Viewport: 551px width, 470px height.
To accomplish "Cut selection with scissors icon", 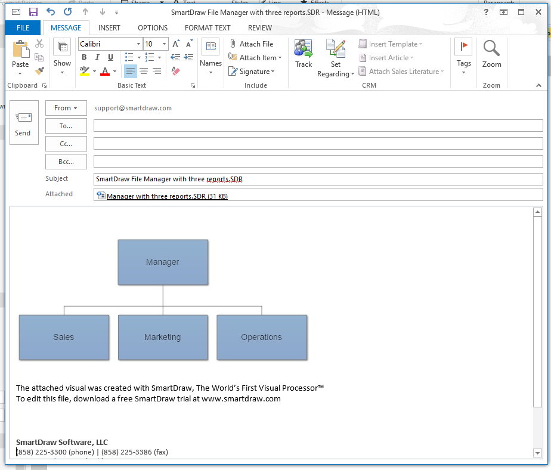I will click(x=39, y=44).
